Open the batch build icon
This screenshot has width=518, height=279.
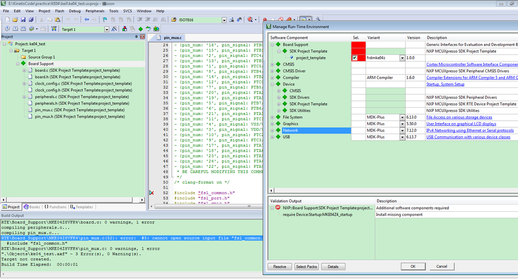(31, 29)
